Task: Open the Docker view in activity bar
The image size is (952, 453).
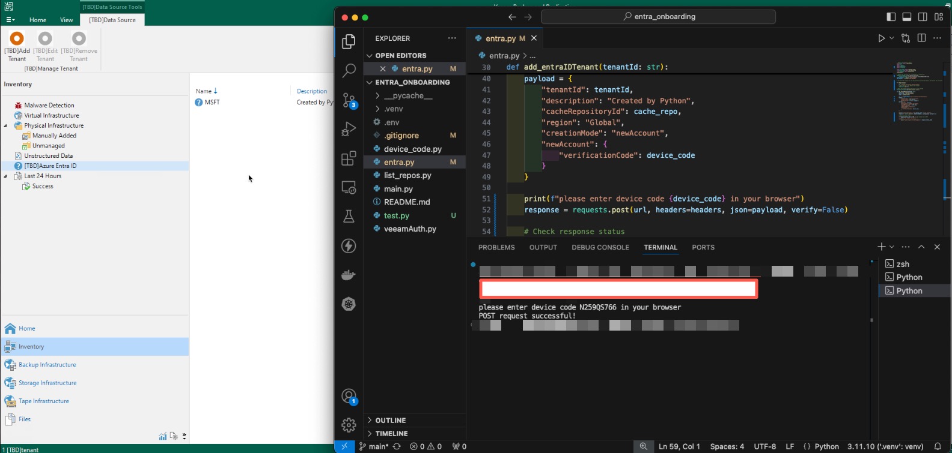Action: point(349,275)
